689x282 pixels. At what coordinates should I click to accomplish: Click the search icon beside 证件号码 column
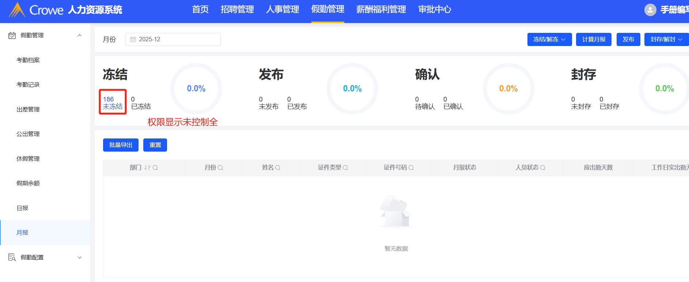tap(411, 168)
